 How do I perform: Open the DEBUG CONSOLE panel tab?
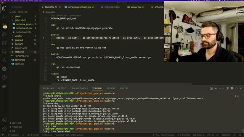pyautogui.click(x=79, y=88)
